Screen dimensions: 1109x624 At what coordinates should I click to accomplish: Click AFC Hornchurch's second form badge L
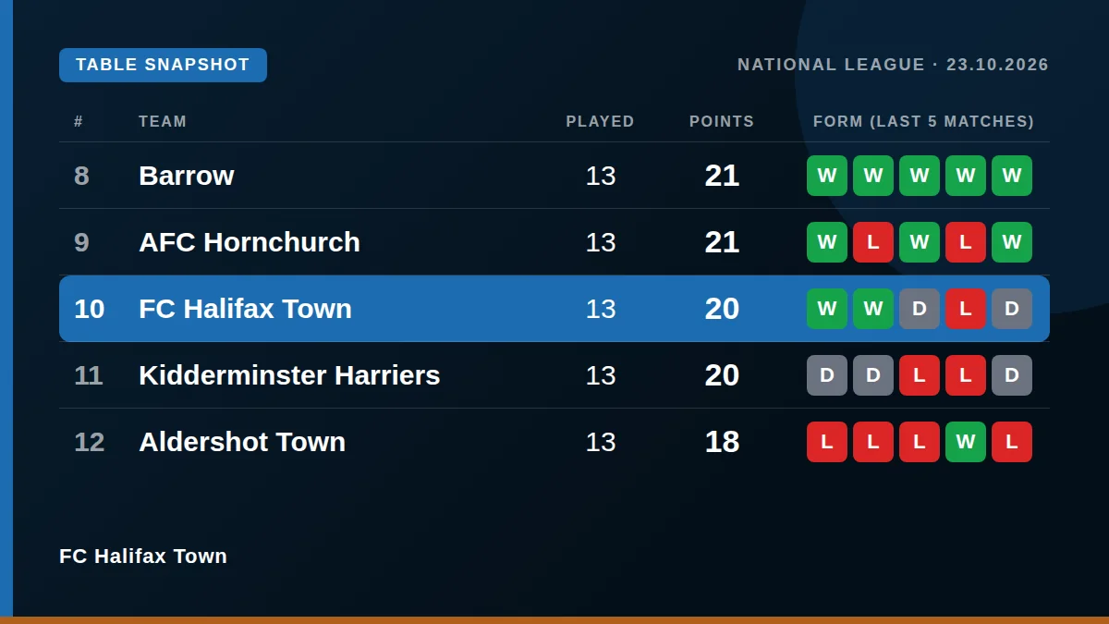tap(873, 242)
